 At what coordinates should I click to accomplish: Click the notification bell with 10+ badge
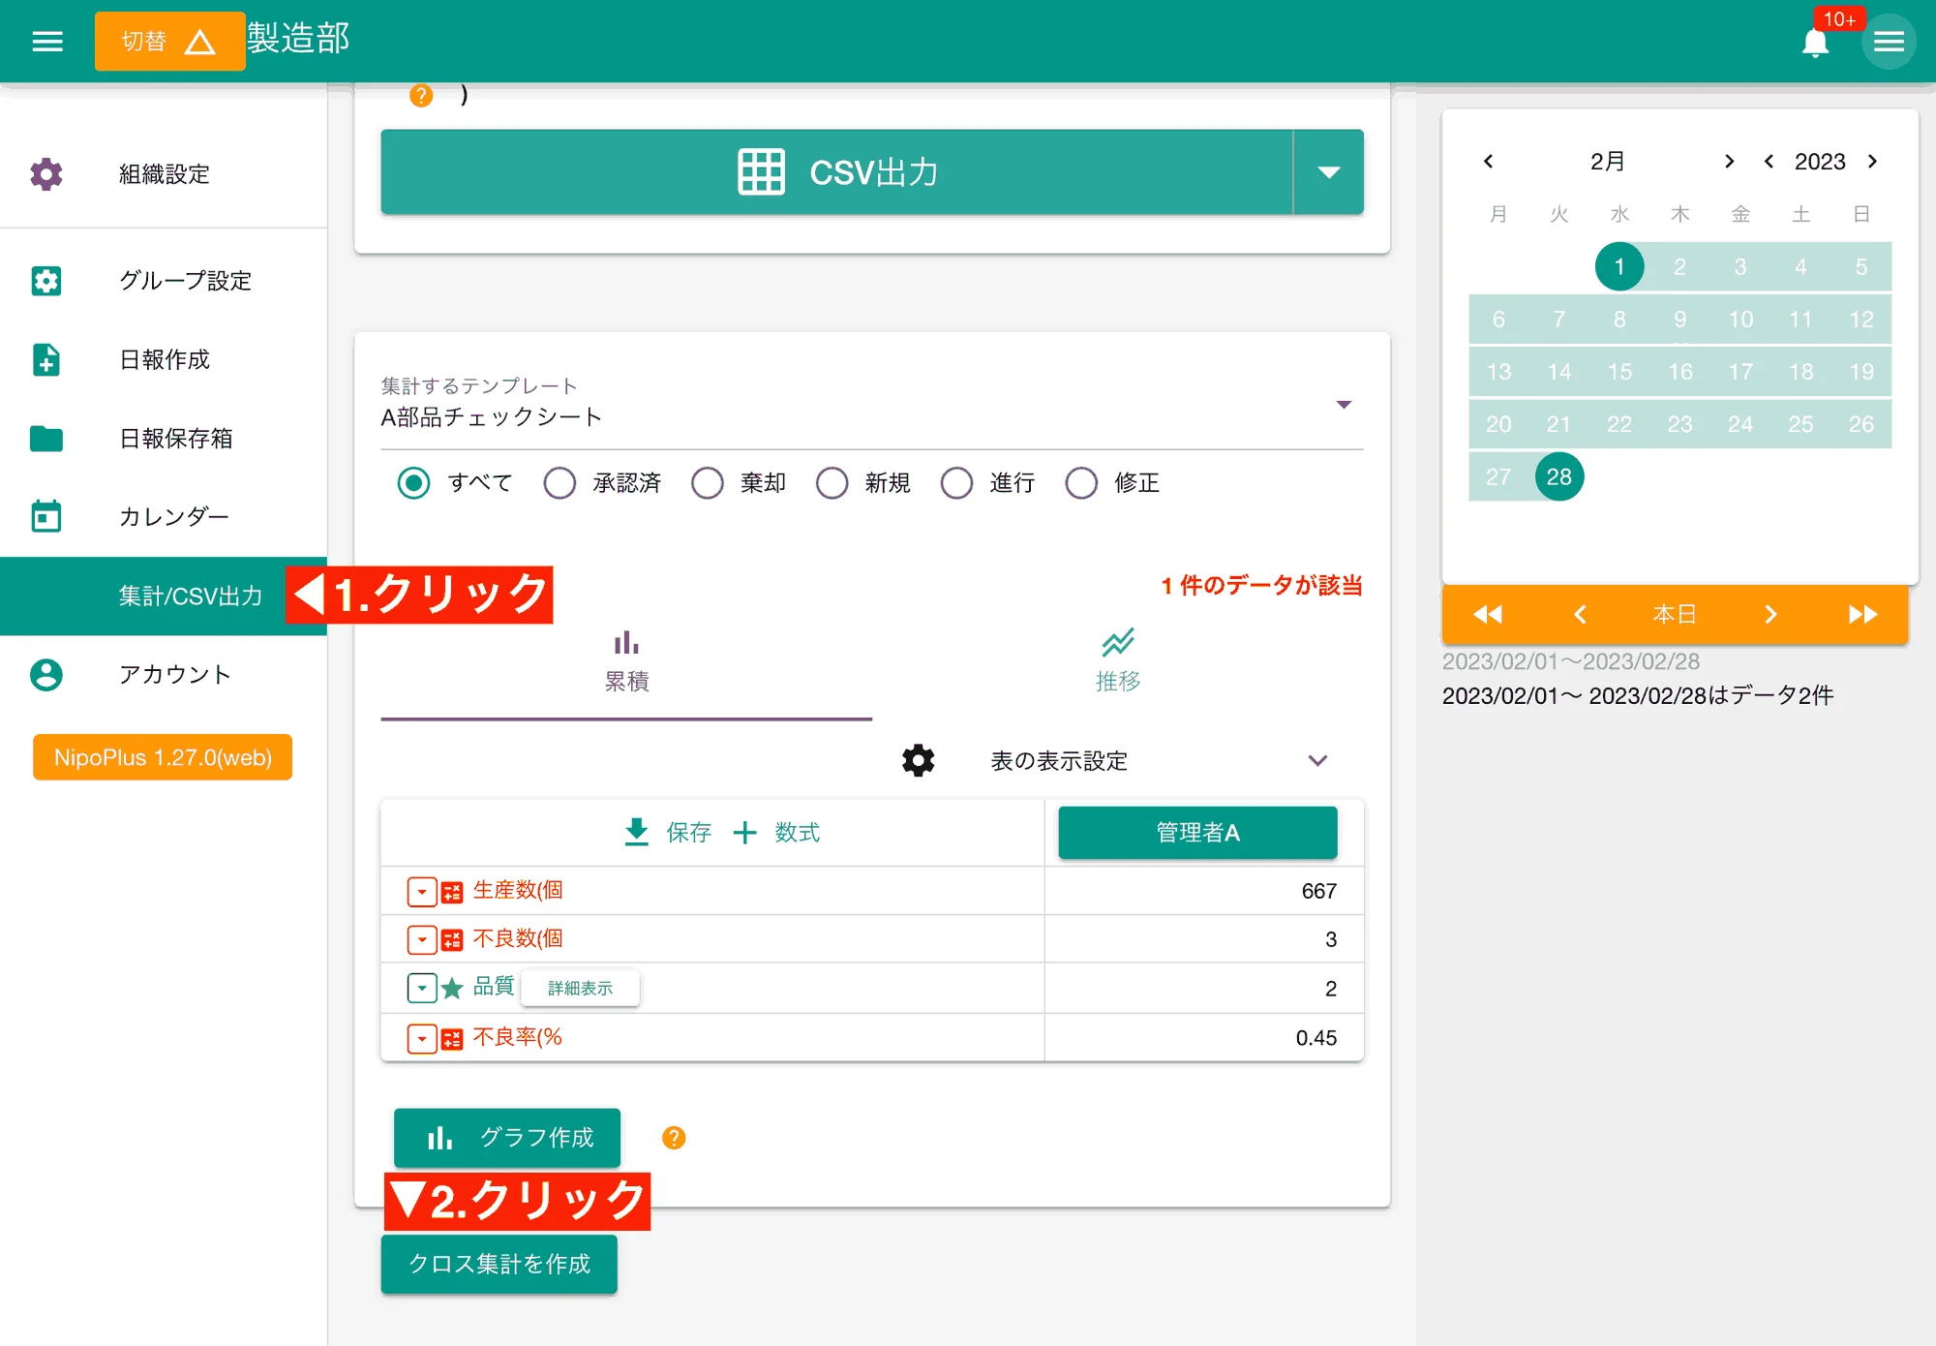pyautogui.click(x=1815, y=41)
